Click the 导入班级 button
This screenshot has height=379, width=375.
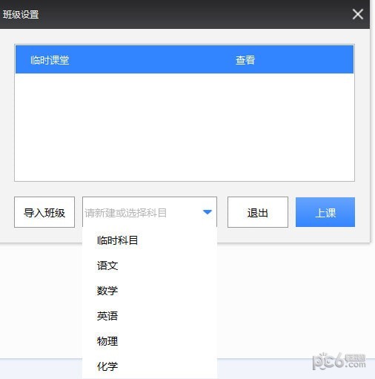[x=44, y=212]
